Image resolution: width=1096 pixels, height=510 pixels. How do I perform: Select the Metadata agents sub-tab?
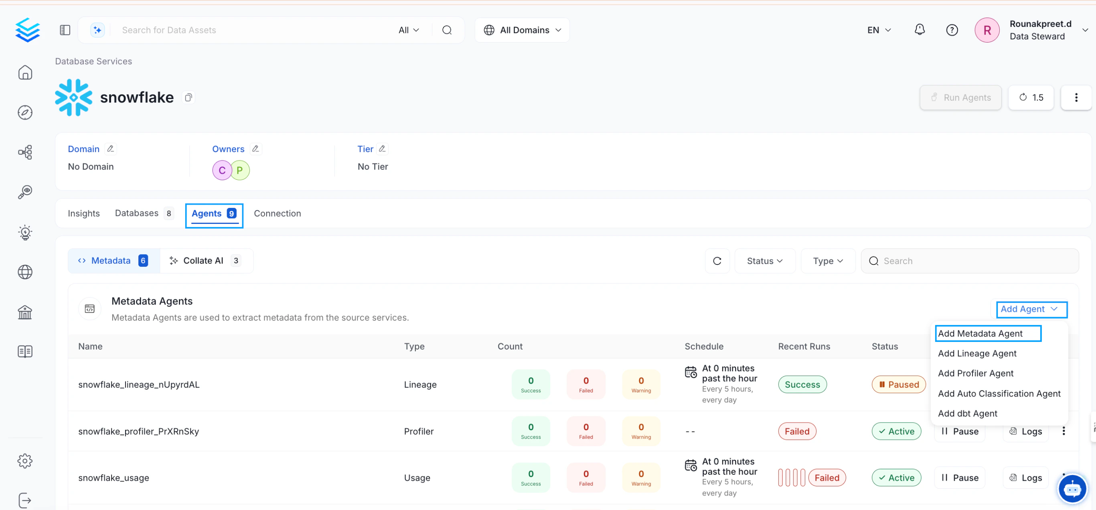[x=113, y=261]
